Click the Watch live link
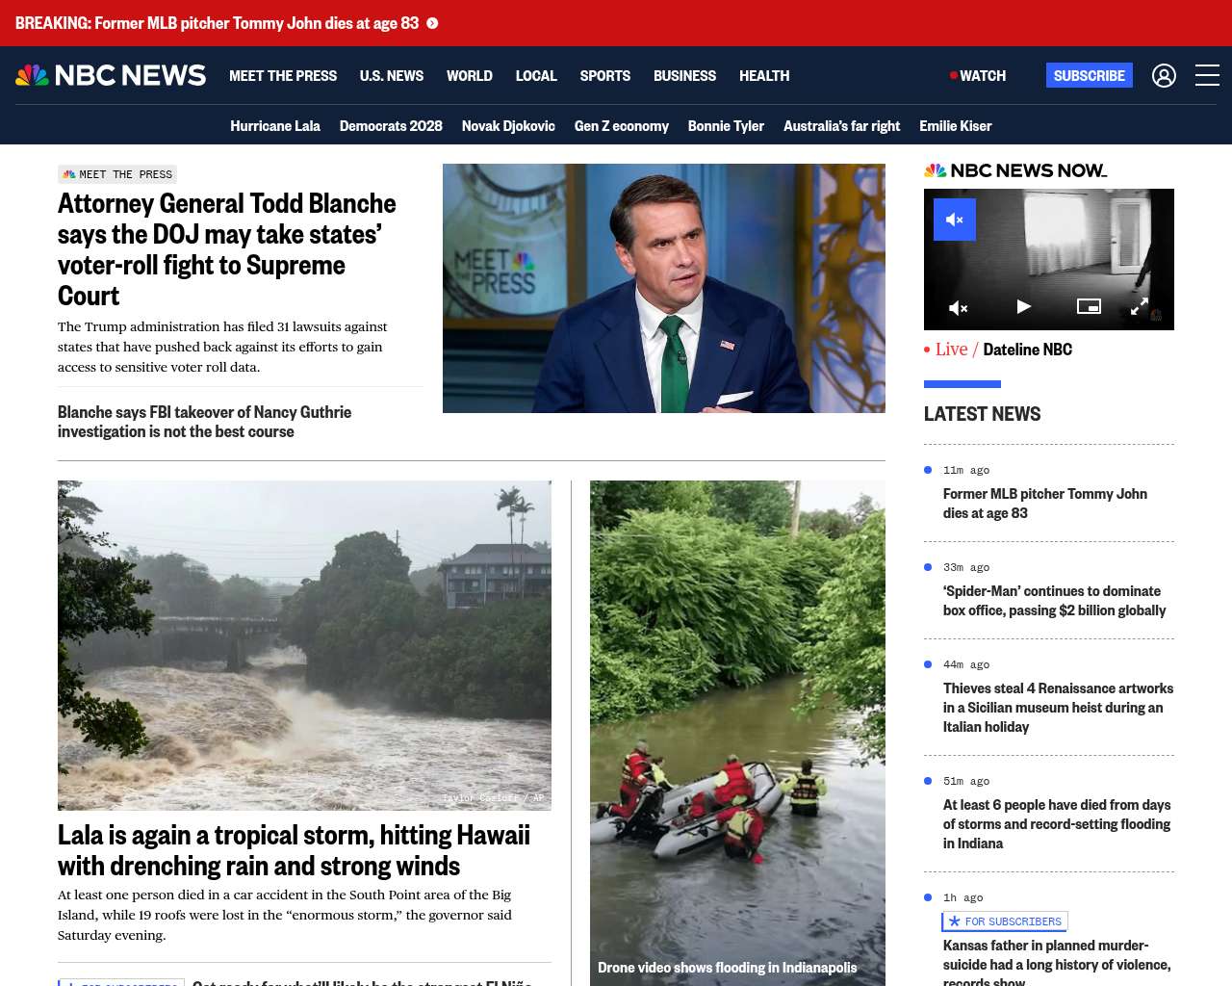 point(978,75)
